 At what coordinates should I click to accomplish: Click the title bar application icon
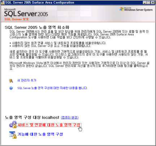pyautogui.click(x=3, y=3)
